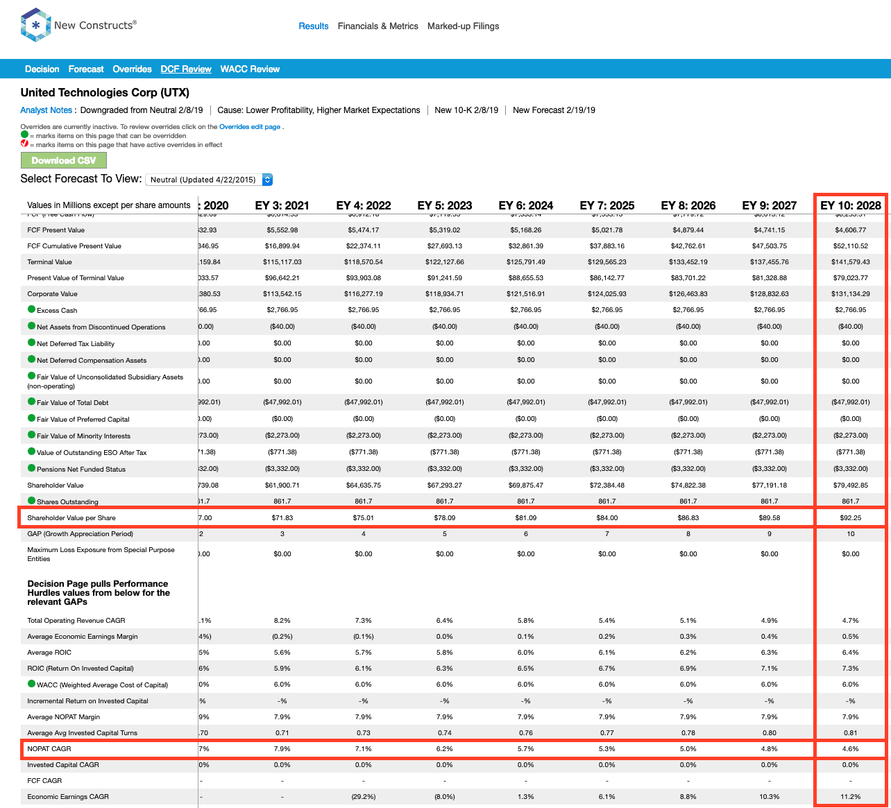Image resolution: width=891 pixels, height=808 pixels.
Task: Click the $92.25 value in EY 10
Action: pos(851,518)
